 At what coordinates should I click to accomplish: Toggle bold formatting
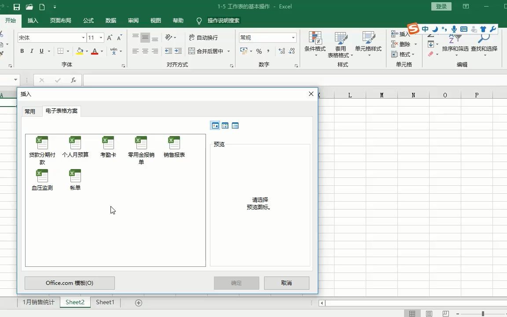22,51
